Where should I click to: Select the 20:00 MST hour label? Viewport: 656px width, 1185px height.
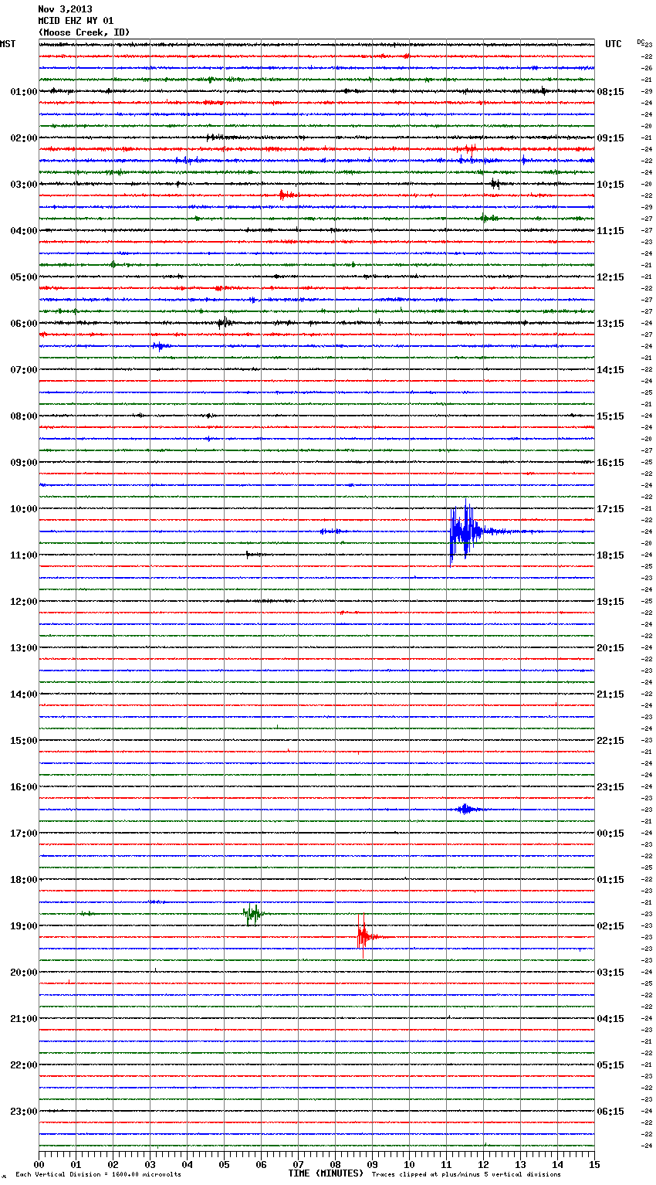[24, 973]
